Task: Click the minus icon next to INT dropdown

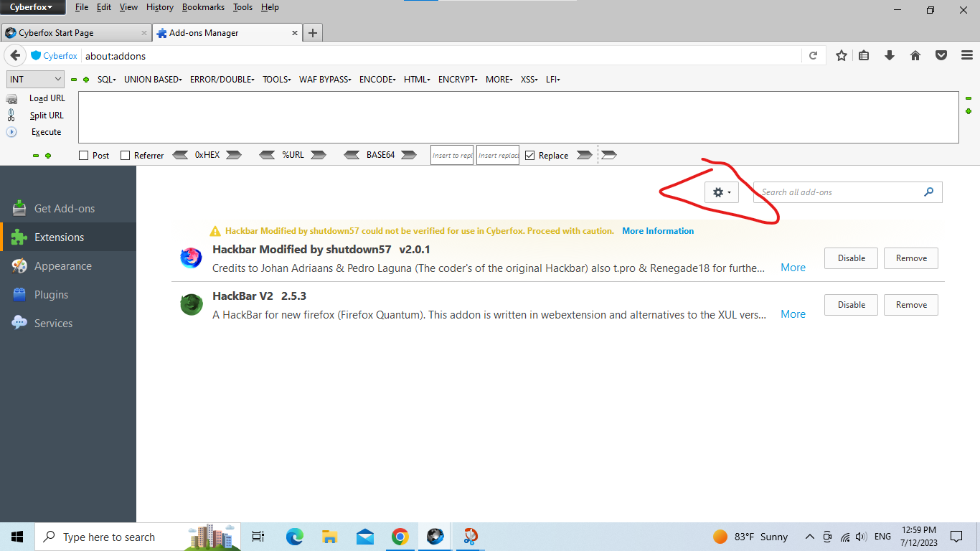Action: pos(74,80)
